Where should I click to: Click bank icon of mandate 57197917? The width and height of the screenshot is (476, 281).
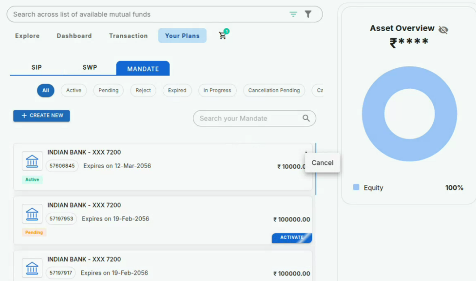(32, 268)
